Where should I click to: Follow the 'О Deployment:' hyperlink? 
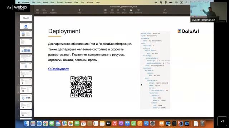tap(59, 69)
